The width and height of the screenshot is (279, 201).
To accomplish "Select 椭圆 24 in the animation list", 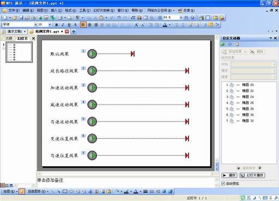I will tap(248, 97).
